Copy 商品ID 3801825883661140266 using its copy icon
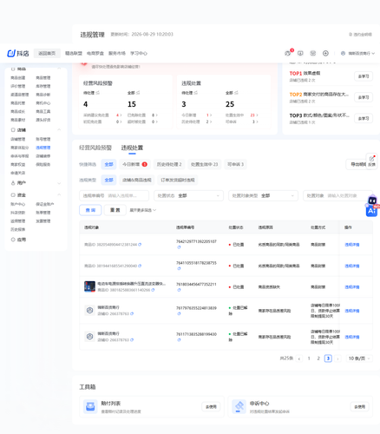Viewport: 380px width, 434px height. [x=153, y=290]
